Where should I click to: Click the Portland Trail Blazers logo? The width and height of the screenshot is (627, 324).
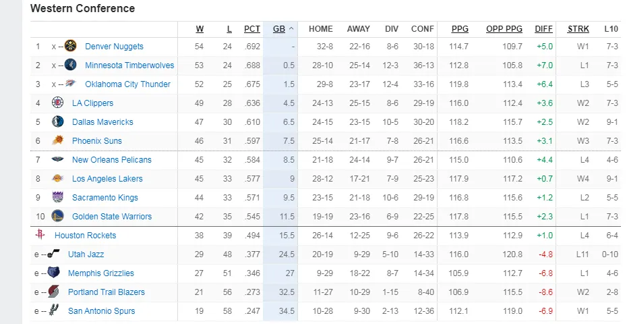(53, 292)
